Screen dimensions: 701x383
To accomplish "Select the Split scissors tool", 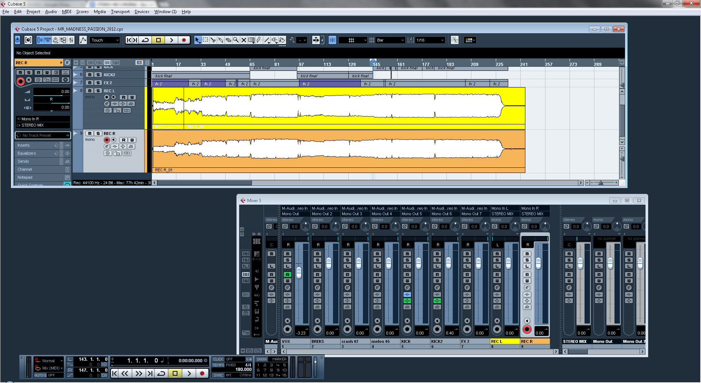I will (213, 40).
